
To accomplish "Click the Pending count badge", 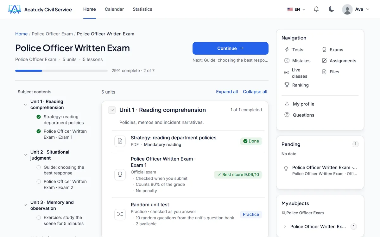I will (x=356, y=144).
